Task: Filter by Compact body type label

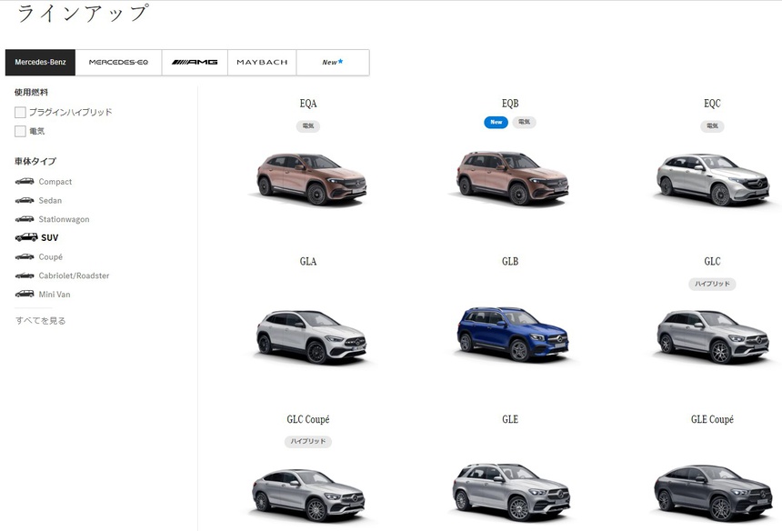Action: pyautogui.click(x=55, y=182)
